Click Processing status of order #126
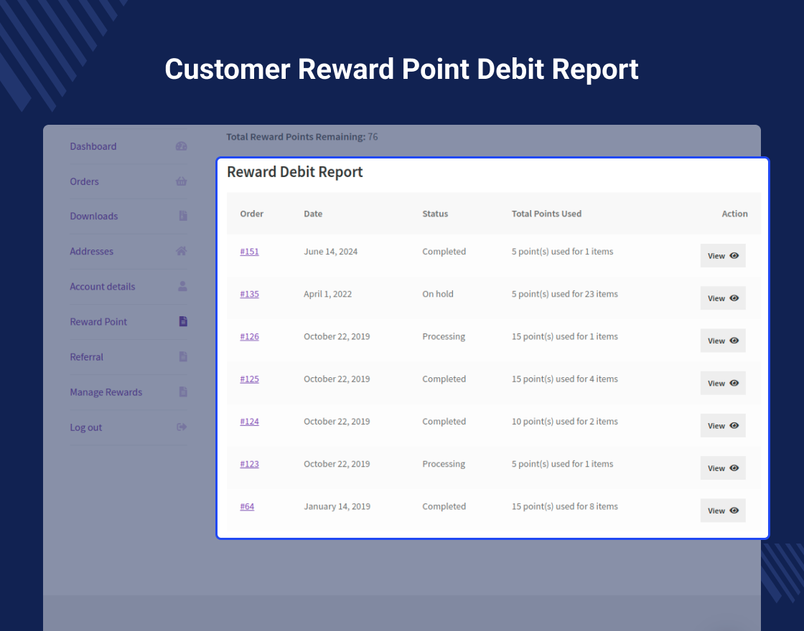Viewport: 804px width, 631px height. 444,336
